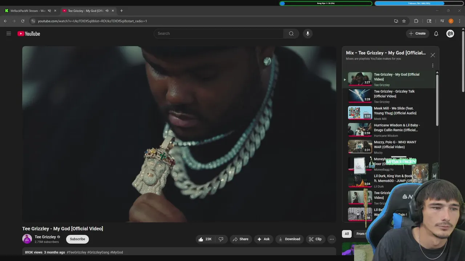Viewport: 465px width, 261px height.
Task: Click the search magnifier button
Action: 291,33
